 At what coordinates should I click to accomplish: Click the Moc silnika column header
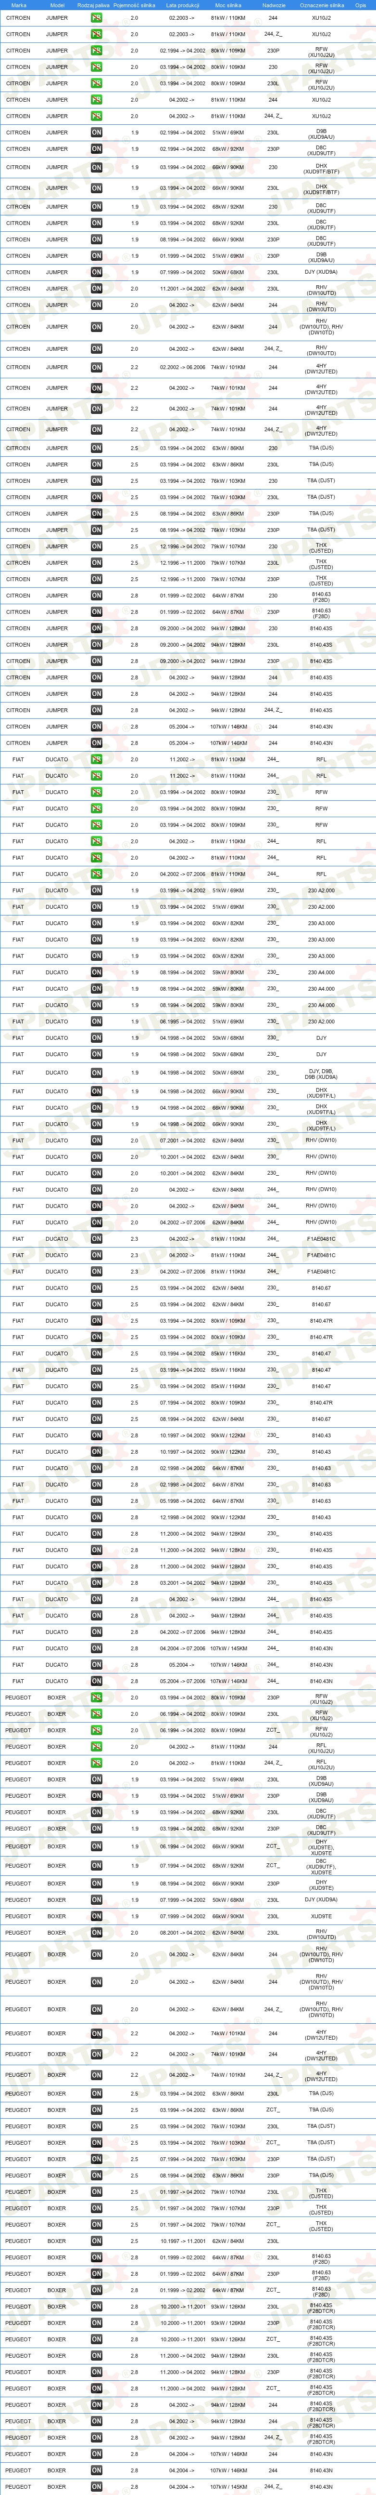(x=228, y=5)
